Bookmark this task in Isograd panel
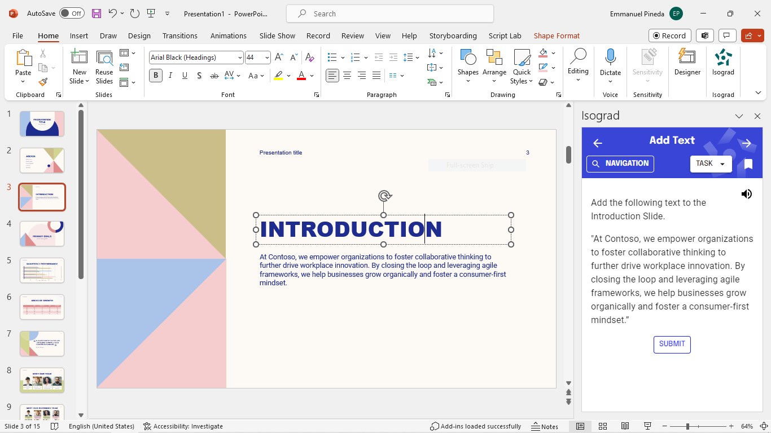Screen dimensions: 771x433 [x=748, y=164]
